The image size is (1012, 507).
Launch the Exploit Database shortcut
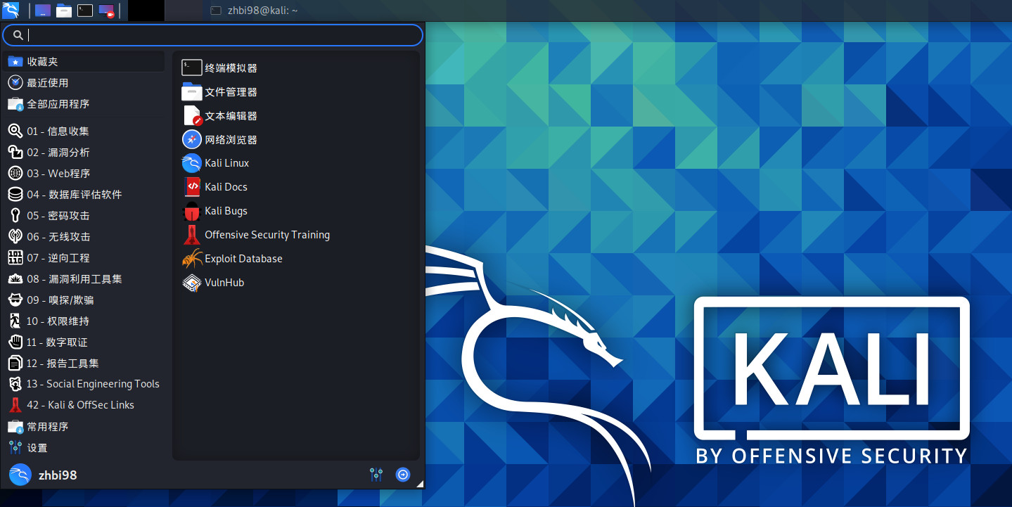click(x=243, y=258)
